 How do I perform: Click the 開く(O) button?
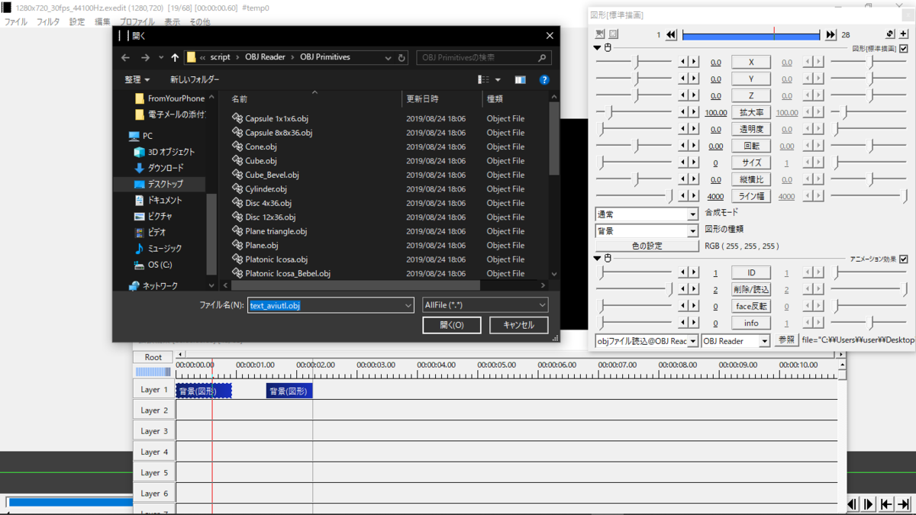[452, 325]
